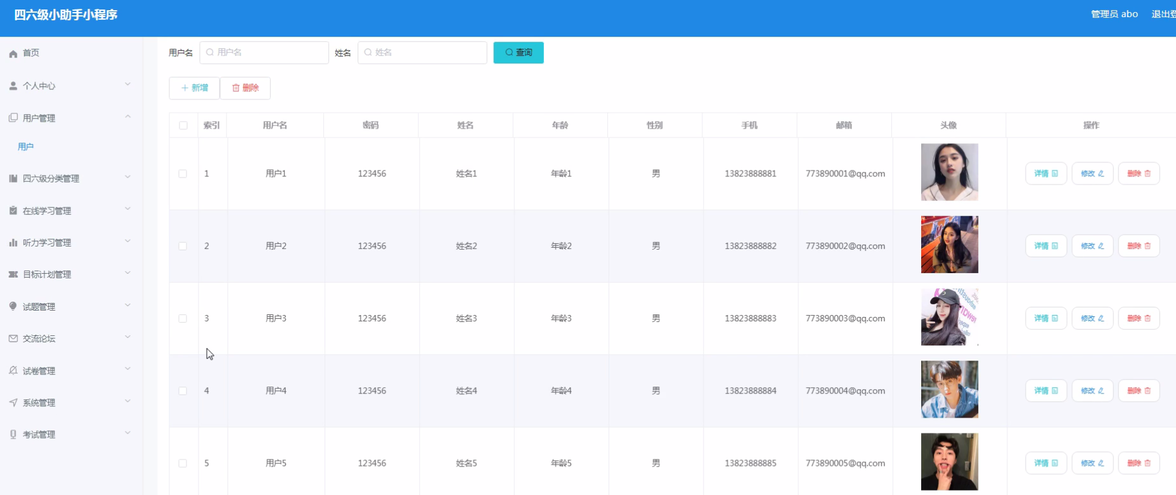Viewport: 1176px width, 495px height.
Task: Click the avatar thumbnail of 用户3
Action: coord(950,317)
